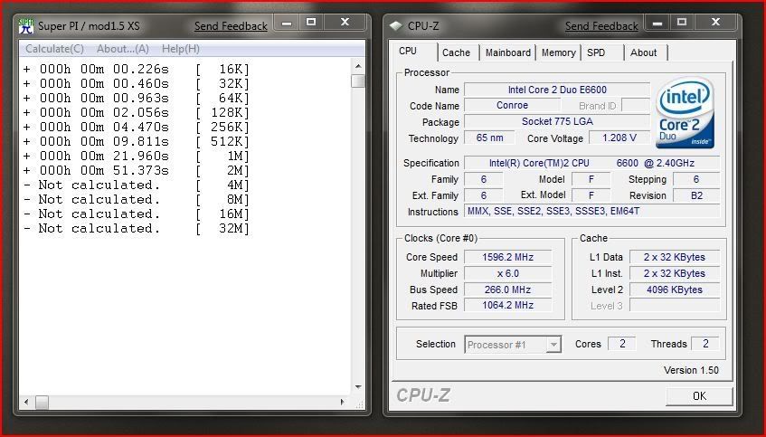Click the Not calculated 4M row
This screenshot has height=437, width=766.
pyautogui.click(x=137, y=185)
